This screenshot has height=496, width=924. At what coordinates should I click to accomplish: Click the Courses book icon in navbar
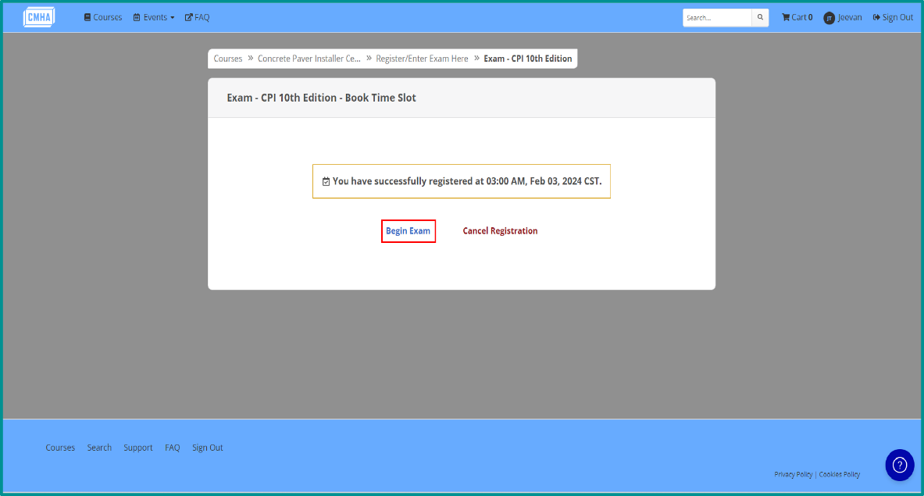click(87, 17)
